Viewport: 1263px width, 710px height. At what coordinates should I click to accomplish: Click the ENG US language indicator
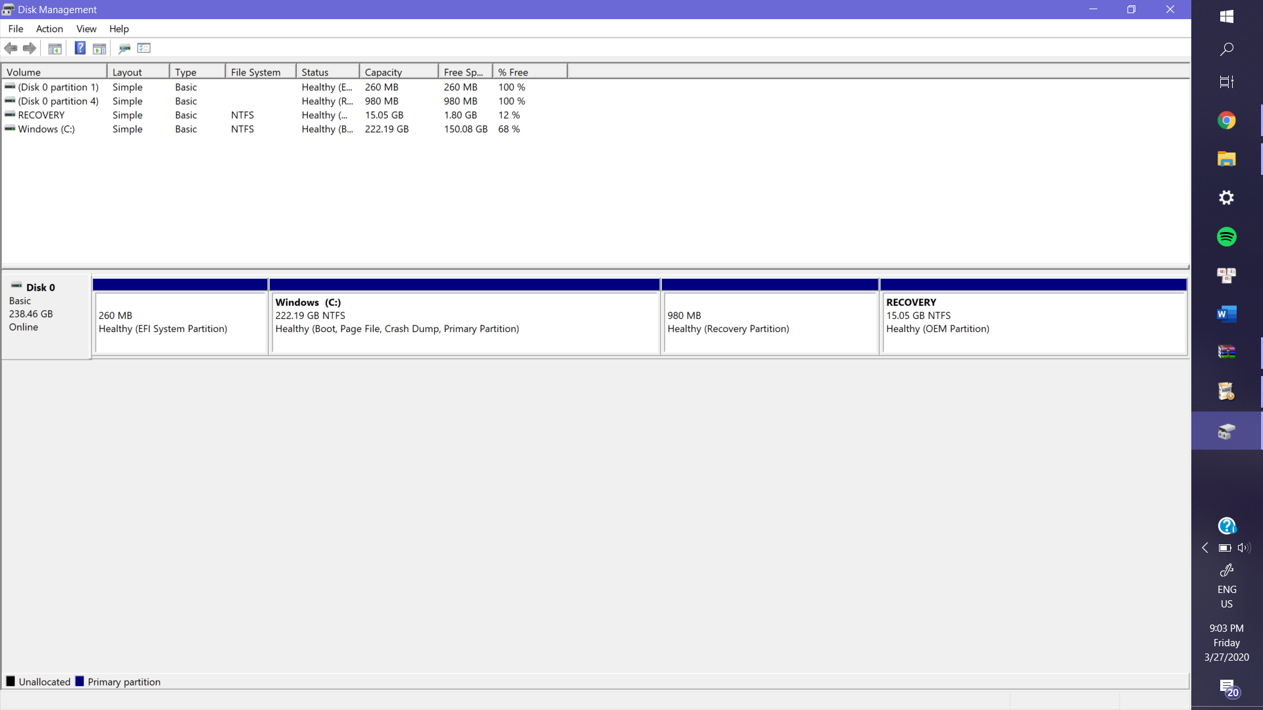click(x=1227, y=597)
